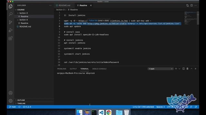The width and height of the screenshot is (206, 115).
Task: Click the editor vertical scrollbar
Action: [x=198, y=18]
